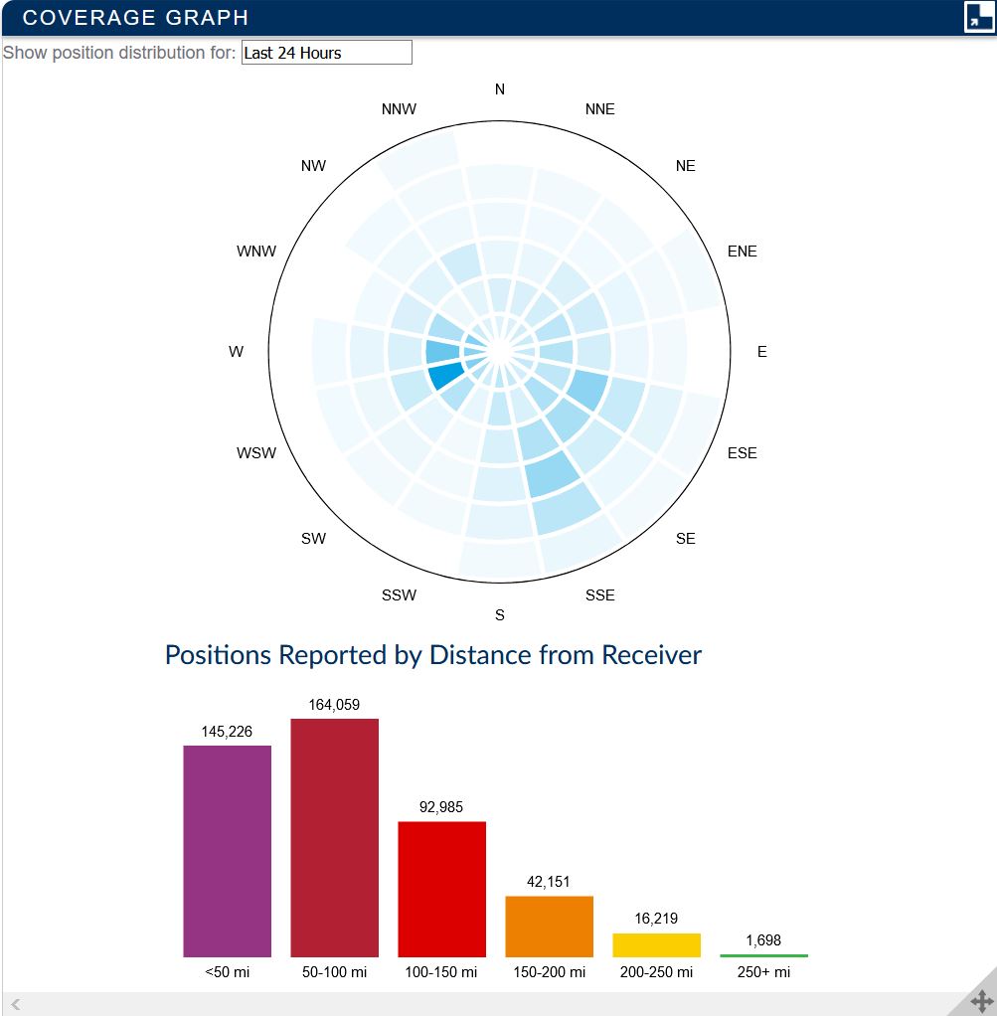Image resolution: width=997 pixels, height=1016 pixels.
Task: Click the '50-100 mi' axis label
Action: point(334,972)
